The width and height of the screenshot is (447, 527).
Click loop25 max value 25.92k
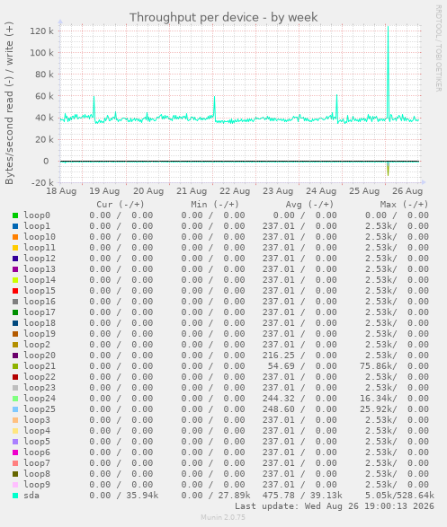(x=379, y=409)
